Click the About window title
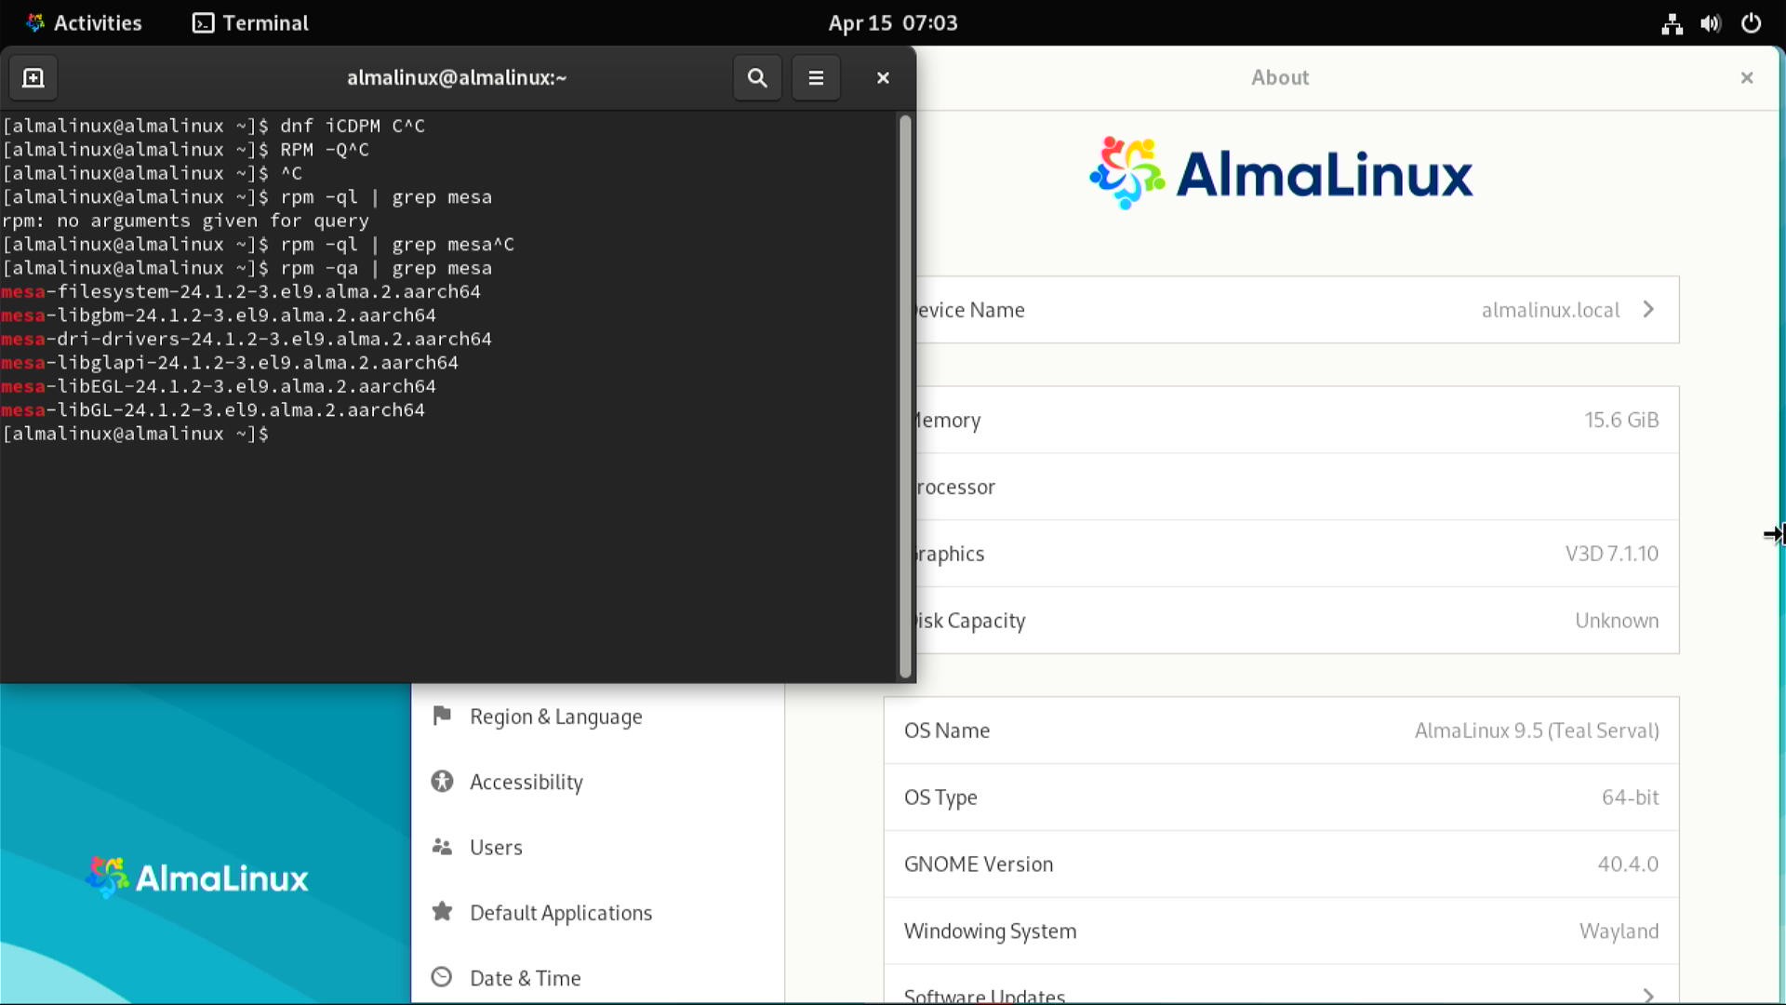Image resolution: width=1786 pixels, height=1005 pixels. click(x=1280, y=78)
